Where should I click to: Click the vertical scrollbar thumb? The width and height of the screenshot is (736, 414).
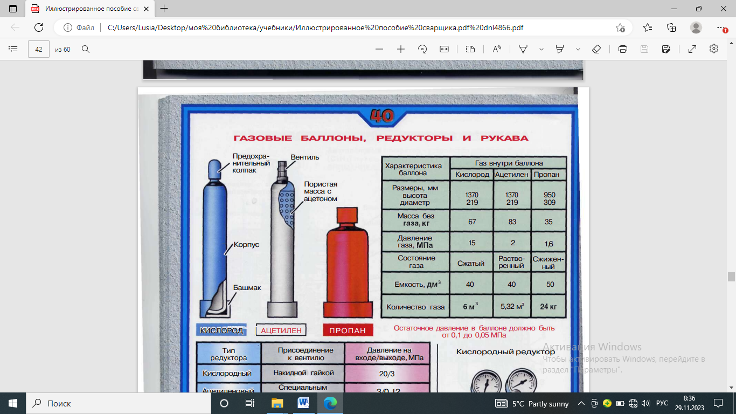click(x=731, y=277)
